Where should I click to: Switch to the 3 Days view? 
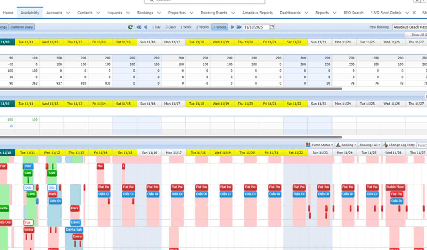[171, 27]
